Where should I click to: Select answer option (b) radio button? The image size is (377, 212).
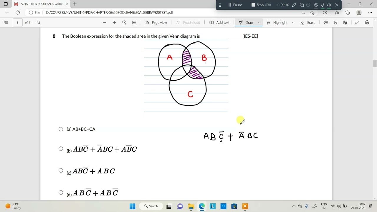tap(61, 149)
